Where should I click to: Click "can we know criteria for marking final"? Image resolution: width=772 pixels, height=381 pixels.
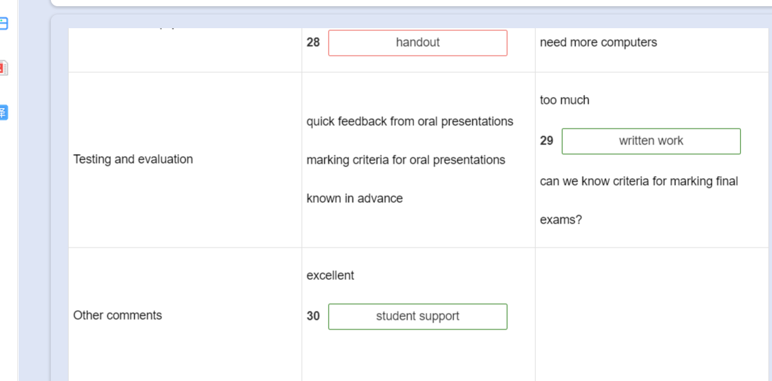[638, 182]
